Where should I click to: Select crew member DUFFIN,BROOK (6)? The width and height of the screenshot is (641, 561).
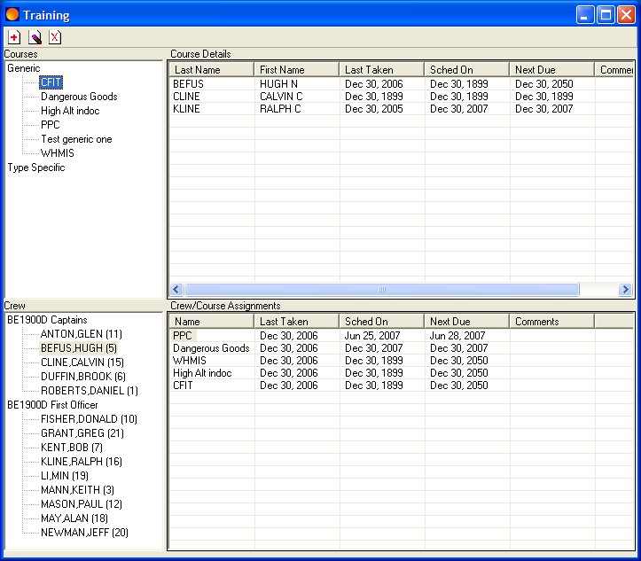(83, 377)
